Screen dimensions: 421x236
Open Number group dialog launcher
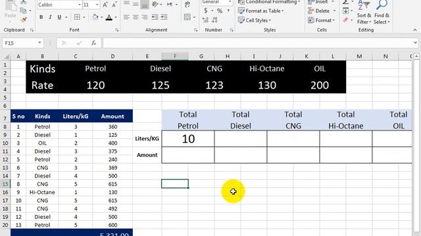point(232,30)
